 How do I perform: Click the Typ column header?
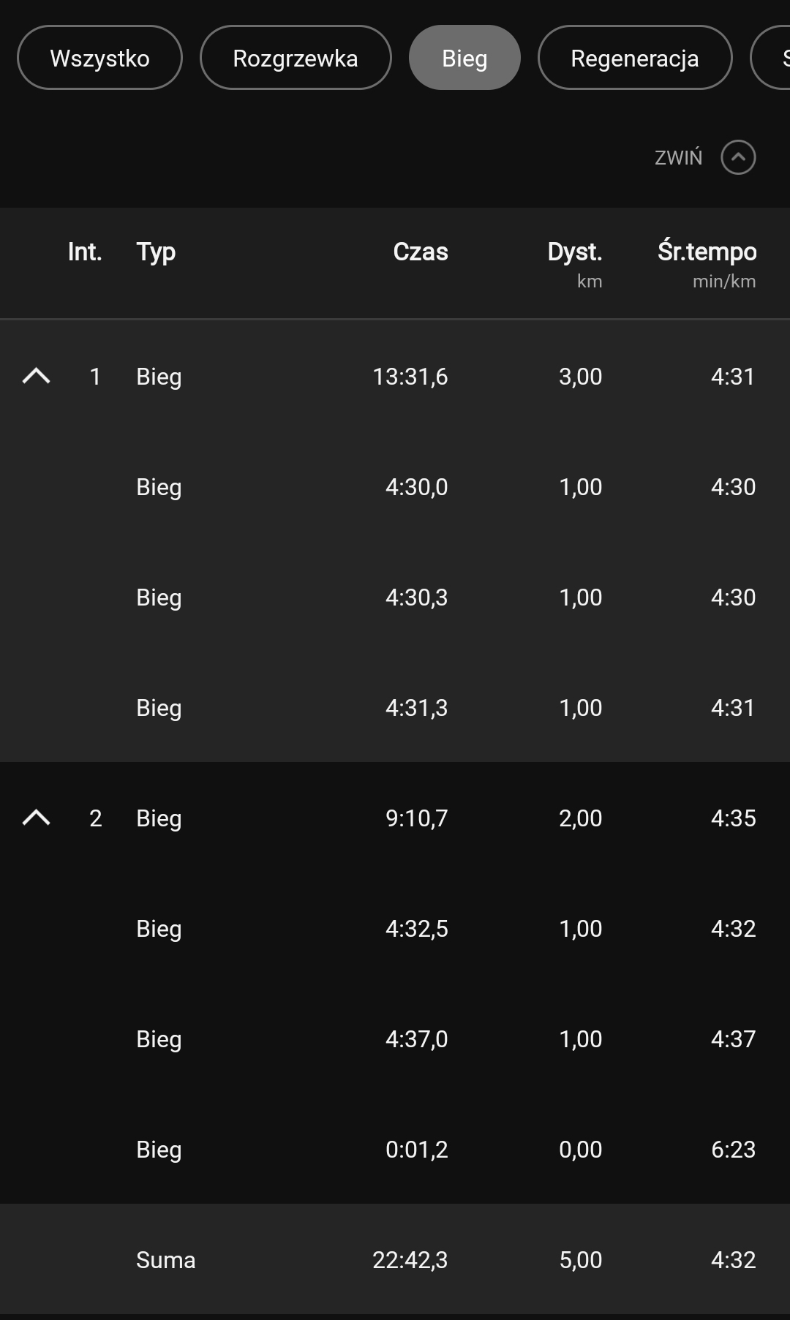[x=156, y=252]
